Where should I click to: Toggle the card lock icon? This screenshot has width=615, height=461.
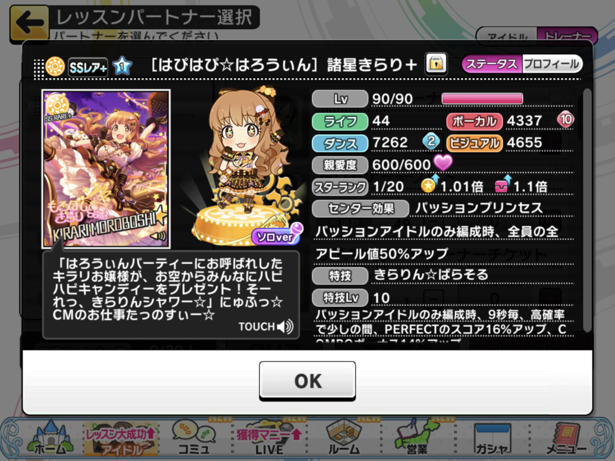436,64
